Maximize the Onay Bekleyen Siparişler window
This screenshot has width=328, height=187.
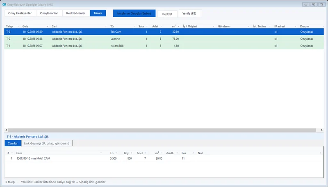[314, 5]
